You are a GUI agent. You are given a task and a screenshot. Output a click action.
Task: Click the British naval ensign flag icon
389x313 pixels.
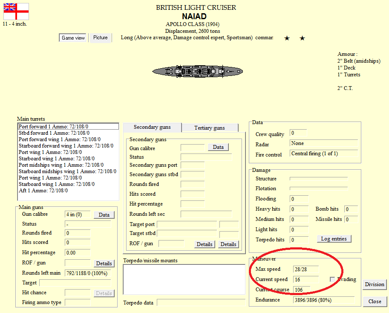point(16,12)
